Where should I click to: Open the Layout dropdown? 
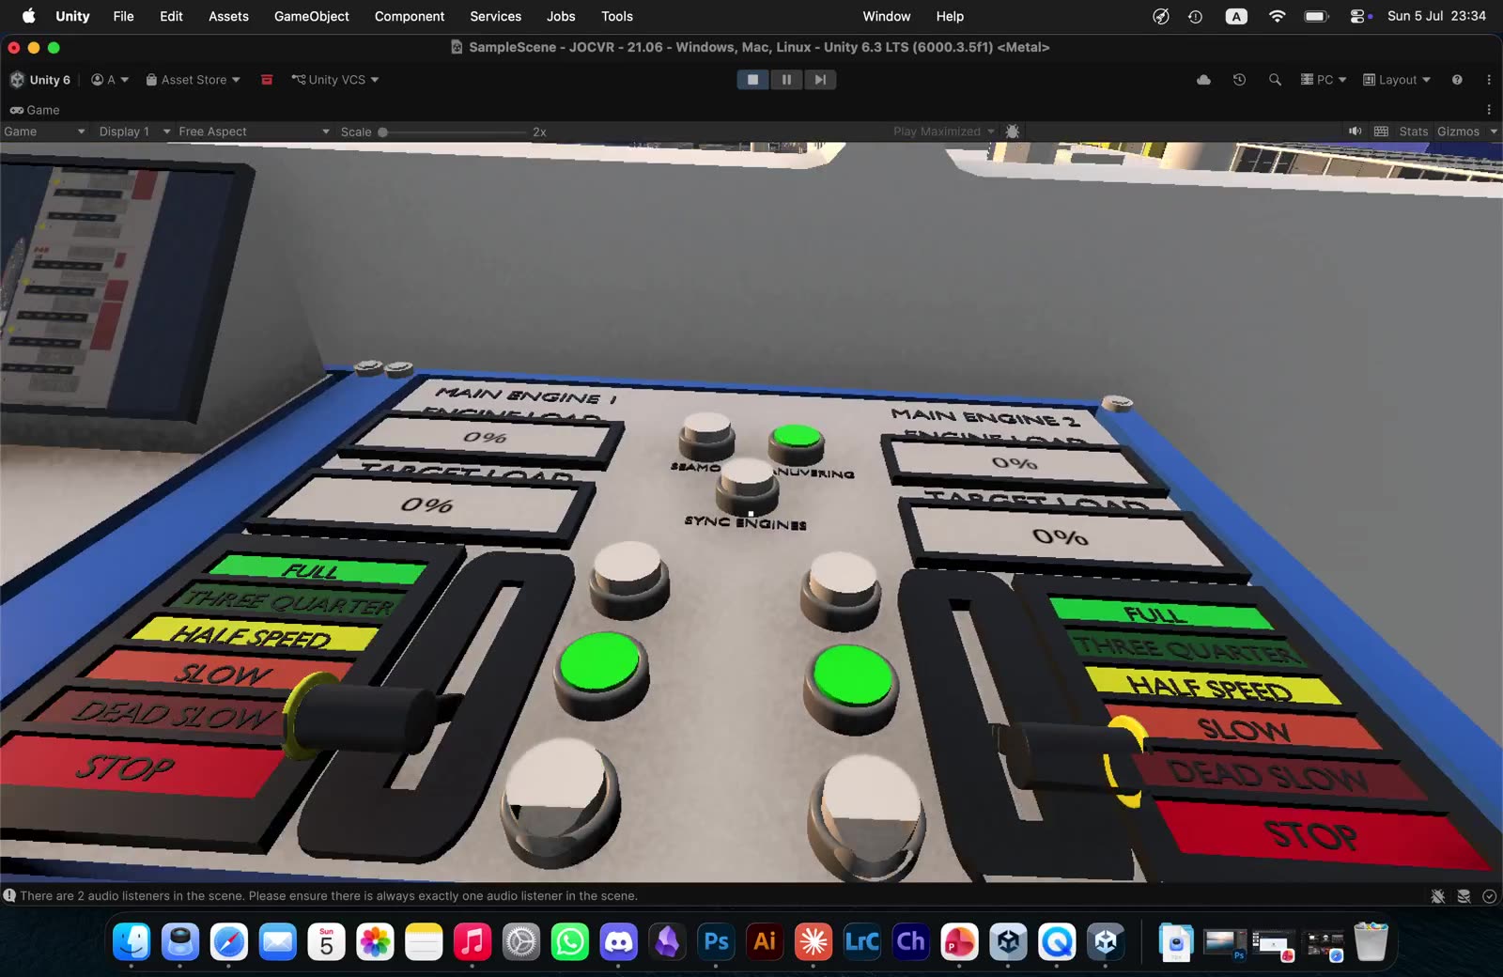click(1397, 80)
